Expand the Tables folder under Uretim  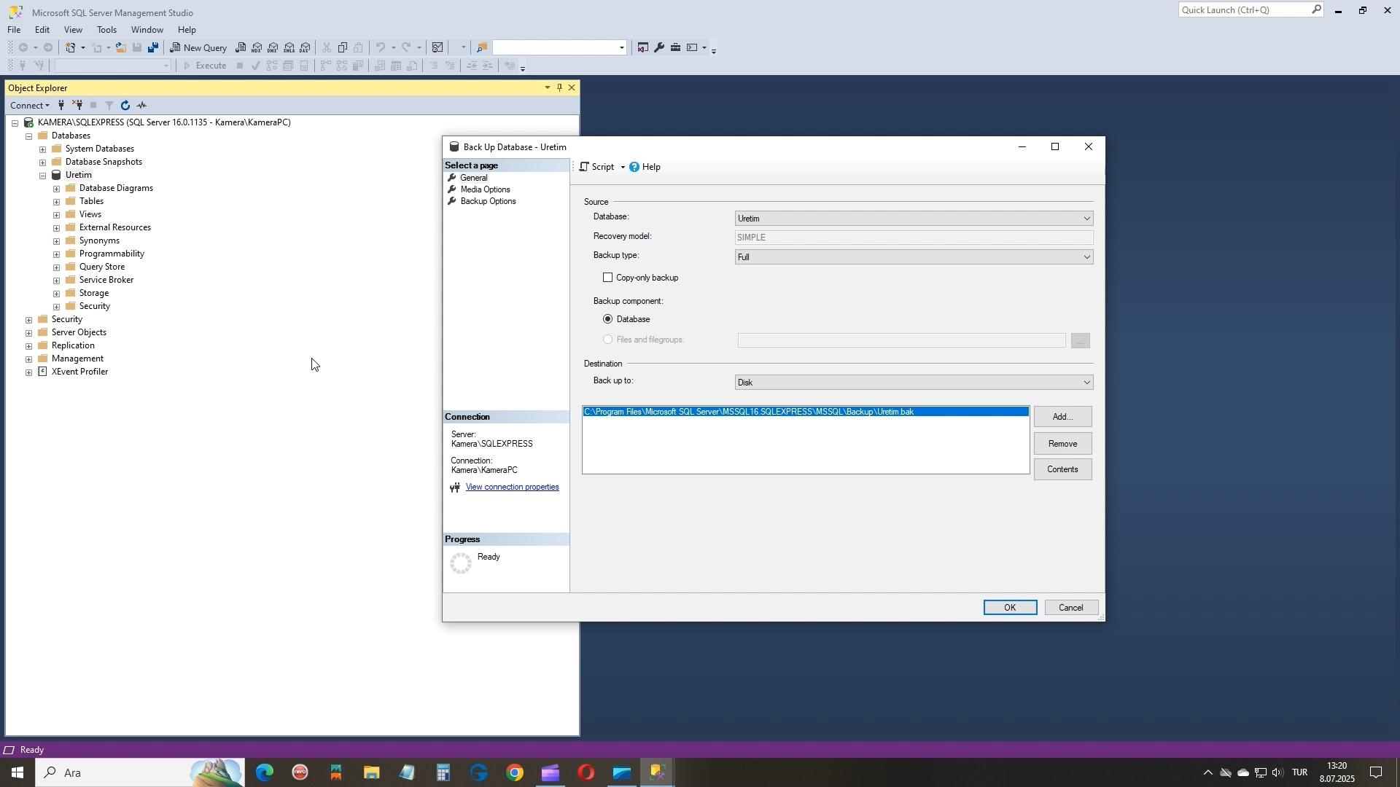coord(56,202)
